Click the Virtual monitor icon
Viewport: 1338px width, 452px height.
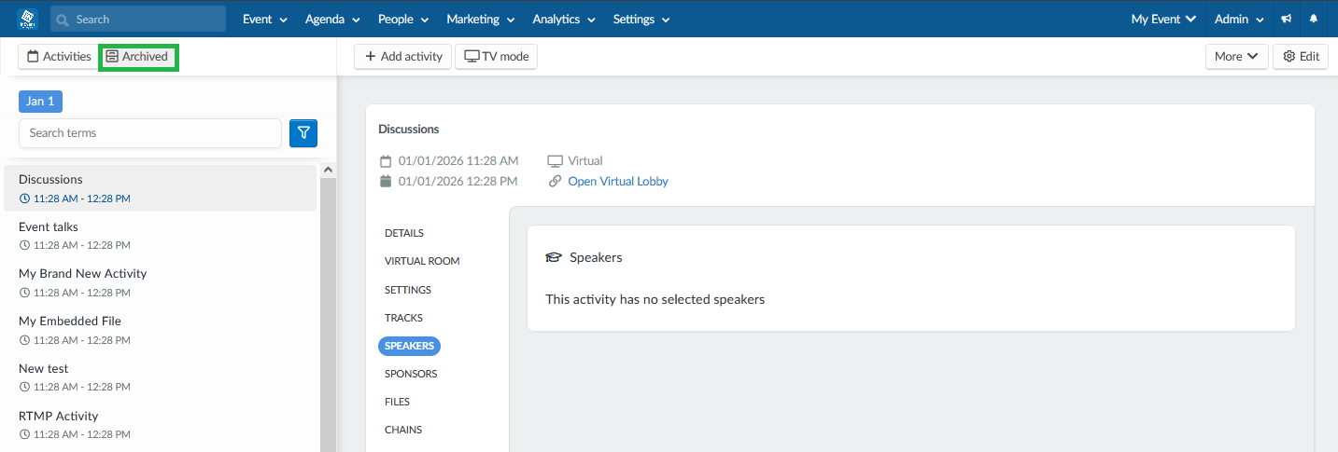click(556, 161)
